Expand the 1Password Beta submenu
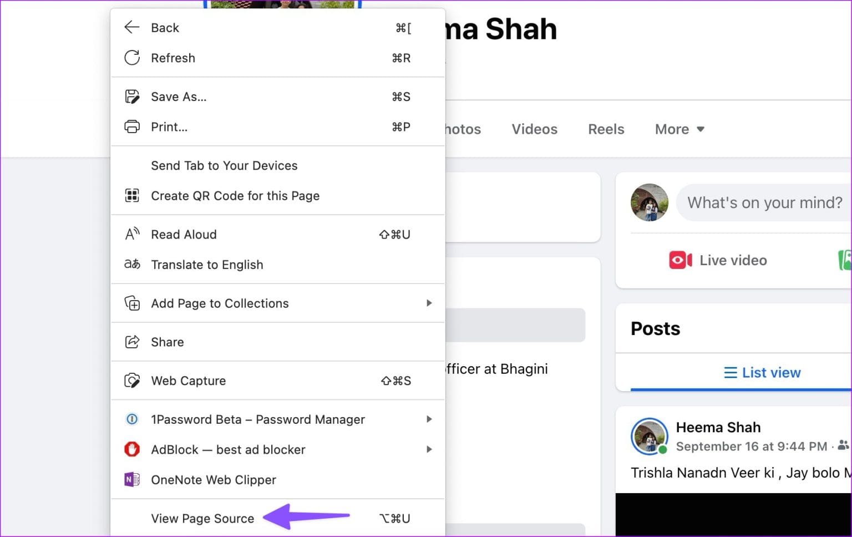 428,419
